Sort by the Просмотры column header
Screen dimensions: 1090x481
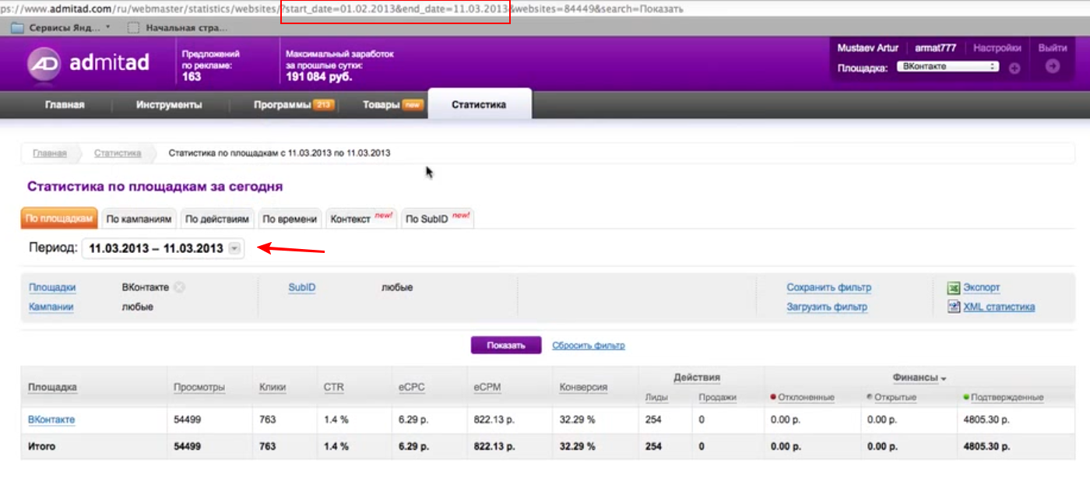[199, 388]
